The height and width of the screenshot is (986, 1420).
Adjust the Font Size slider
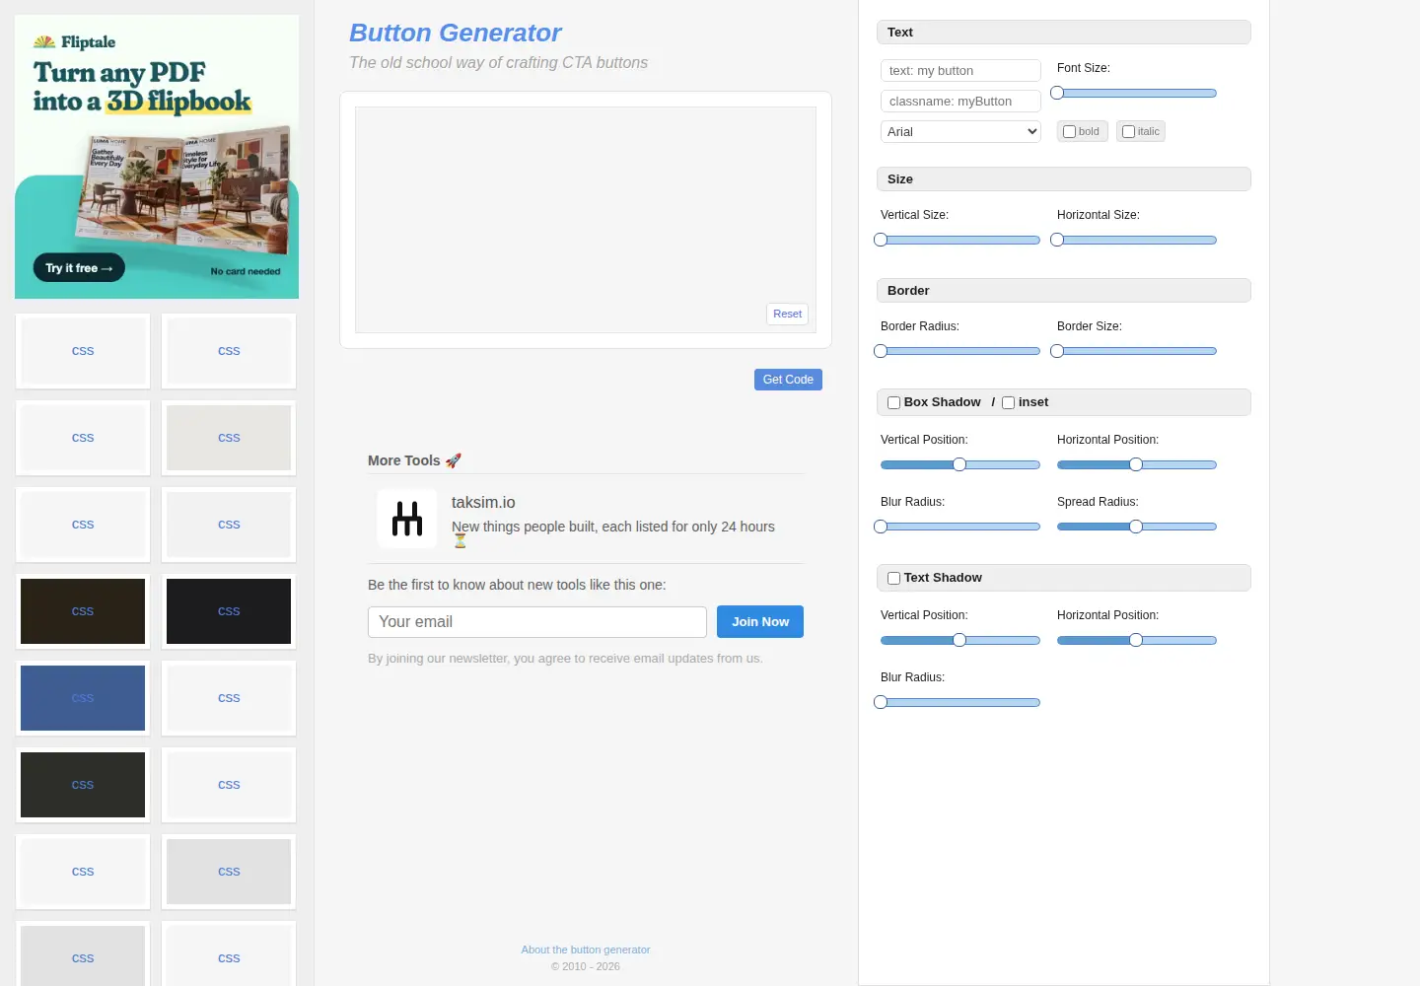(x=1136, y=93)
